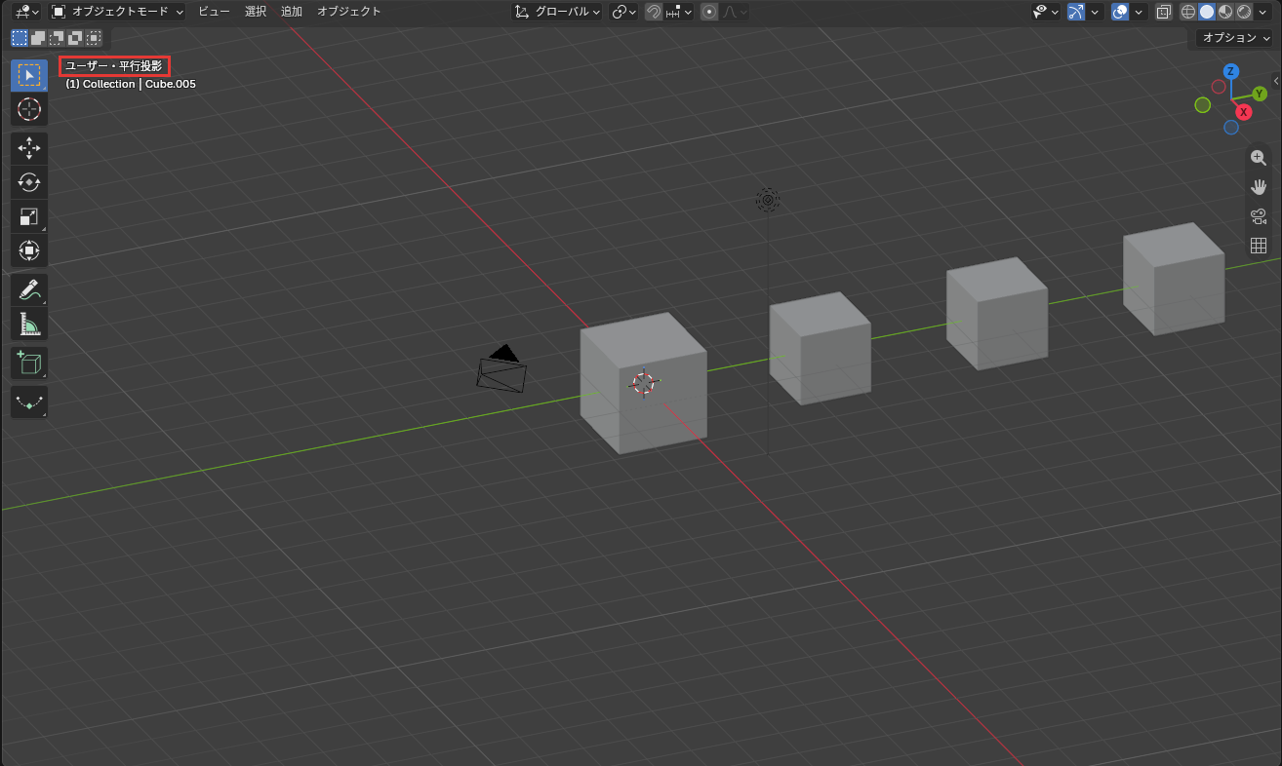Screen dimensions: 1282x766
Task: Set selection mode to new (first square icon)
Action: click(x=20, y=38)
